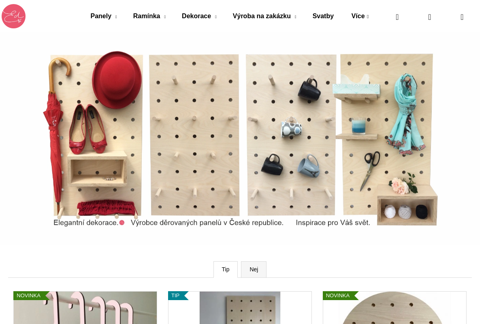Open search via first header icon after Více
486x324 pixels.
[x=397, y=17]
